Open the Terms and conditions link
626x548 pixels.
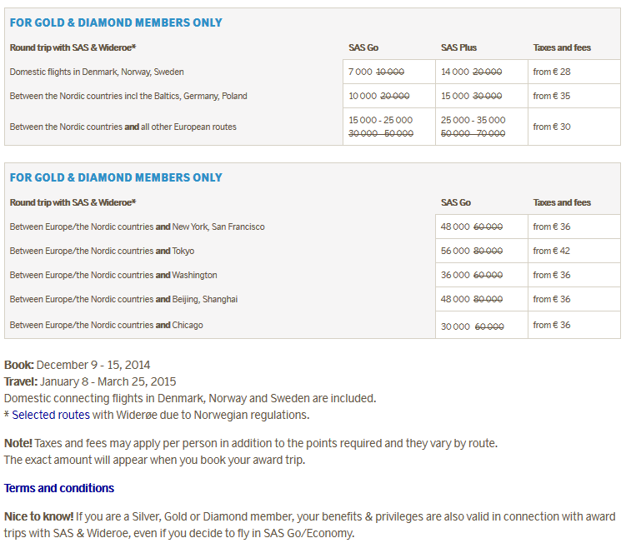[59, 488]
